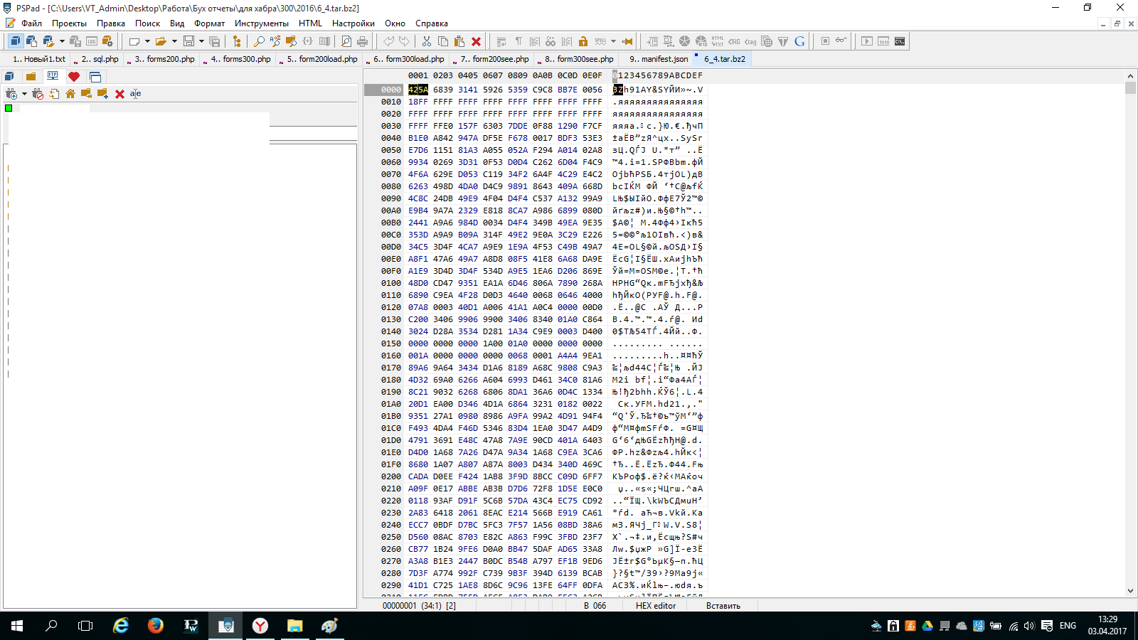This screenshot has width=1138, height=640.
Task: Toggle the project panel visibility icon
Action: click(15, 41)
